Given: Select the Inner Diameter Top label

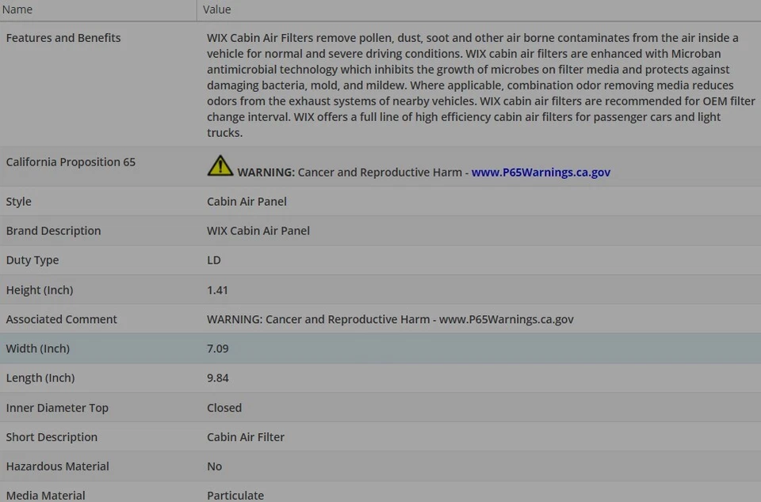Looking at the screenshot, I should [57, 408].
